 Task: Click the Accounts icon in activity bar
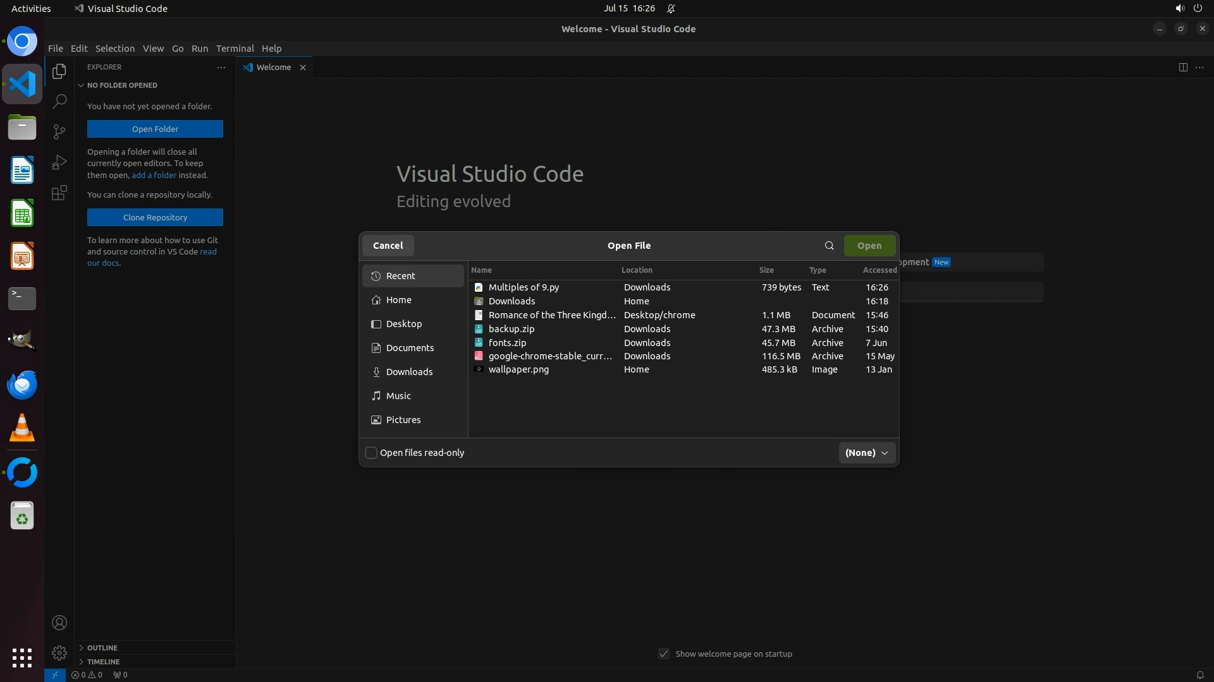(59, 623)
